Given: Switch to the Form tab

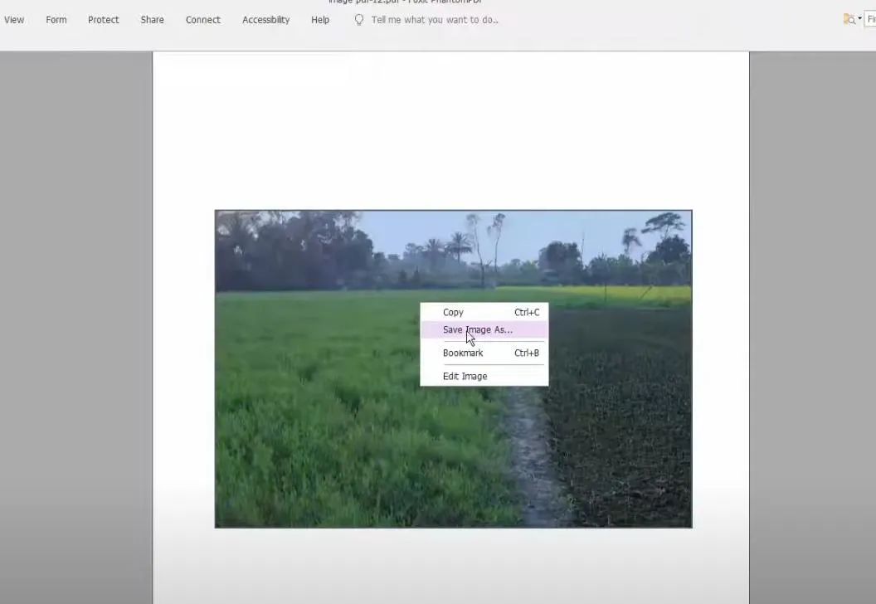Looking at the screenshot, I should click(56, 20).
